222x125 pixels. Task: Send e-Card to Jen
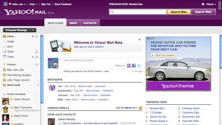click(x=85, y=86)
